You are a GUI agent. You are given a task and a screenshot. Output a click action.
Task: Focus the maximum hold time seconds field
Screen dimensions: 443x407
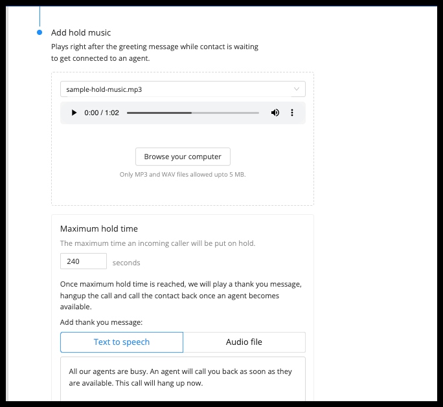pyautogui.click(x=84, y=261)
